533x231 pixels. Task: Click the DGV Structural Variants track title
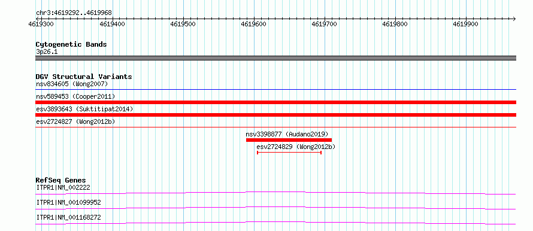[84, 77]
